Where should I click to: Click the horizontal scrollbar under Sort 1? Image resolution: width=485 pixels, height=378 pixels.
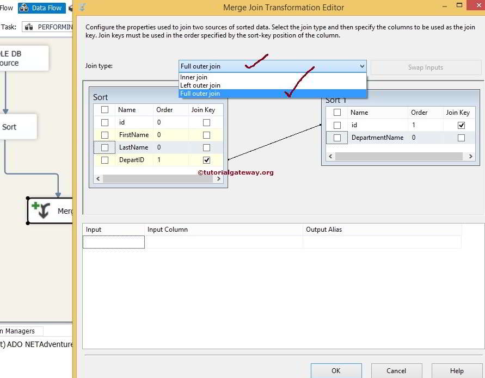pos(400,156)
